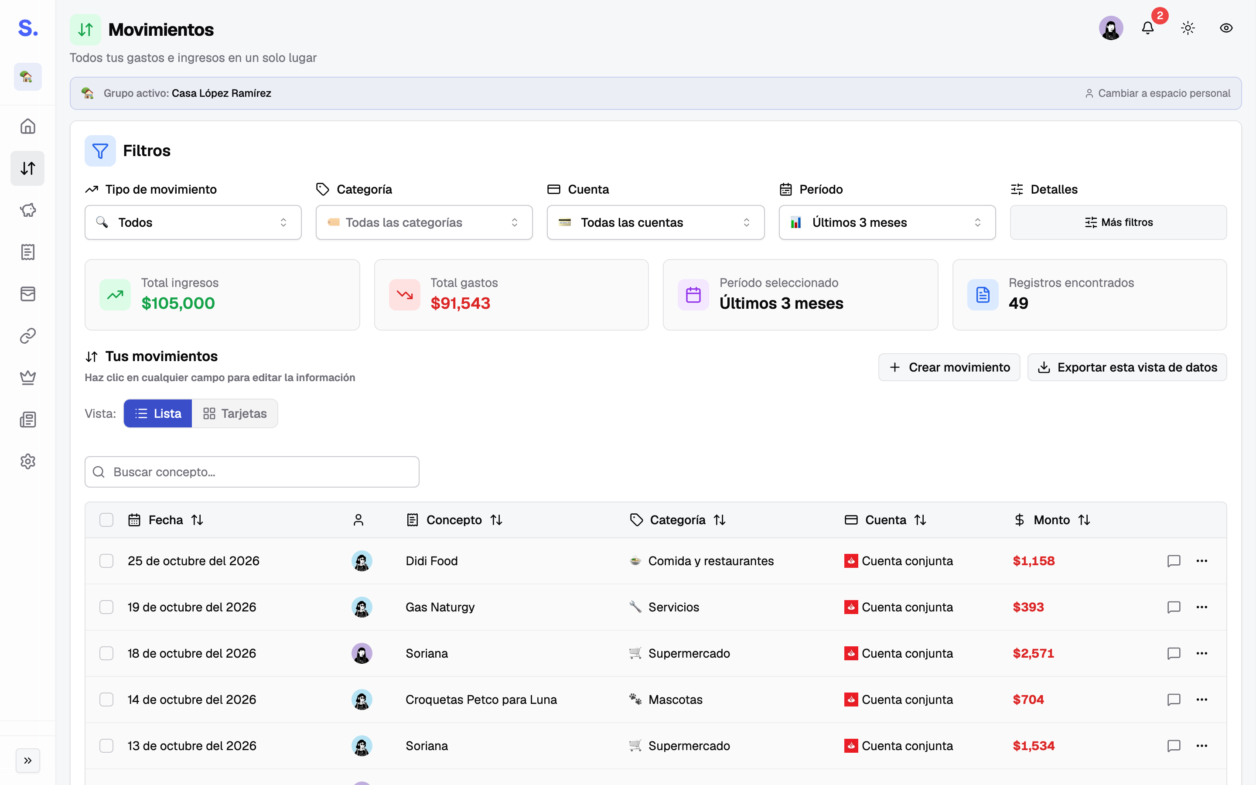
Task: Click Cambiar a espacio personal link
Action: tap(1157, 93)
